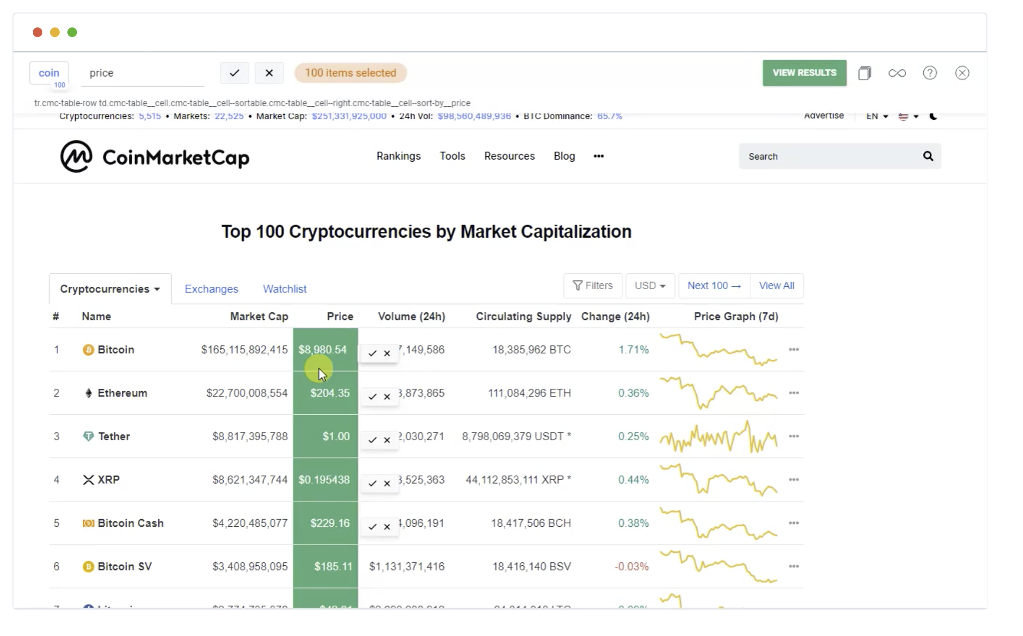This screenshot has height=636, width=1023.
Task: Open the more options ellipsis in the navigation
Action: pos(598,156)
